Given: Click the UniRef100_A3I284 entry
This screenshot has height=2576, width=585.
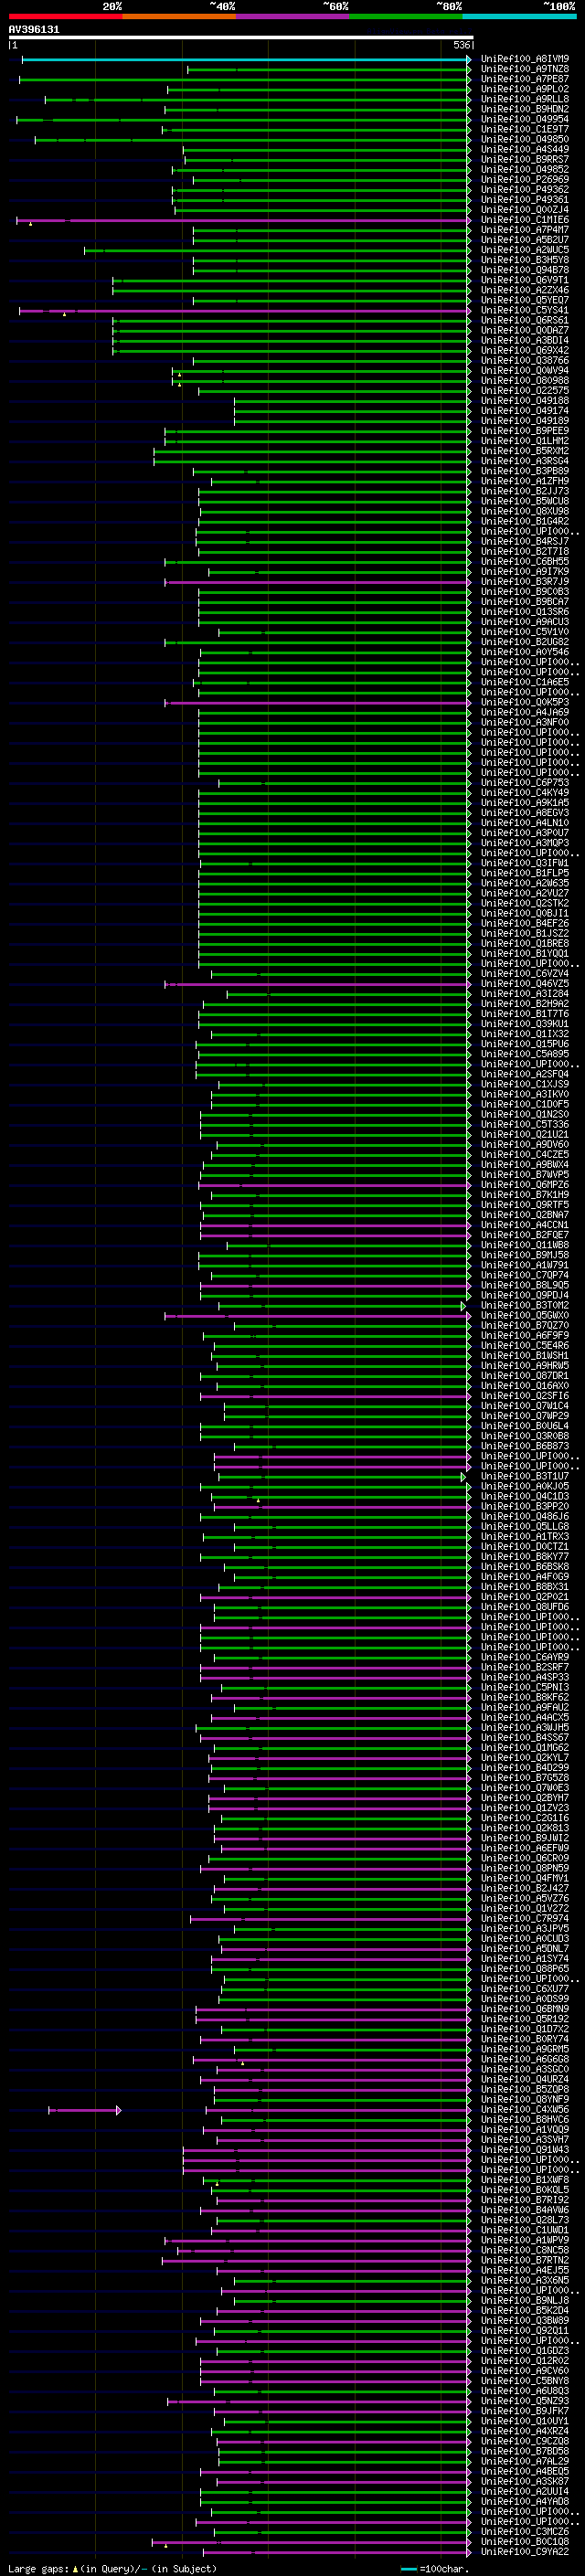Looking at the screenshot, I should [524, 994].
